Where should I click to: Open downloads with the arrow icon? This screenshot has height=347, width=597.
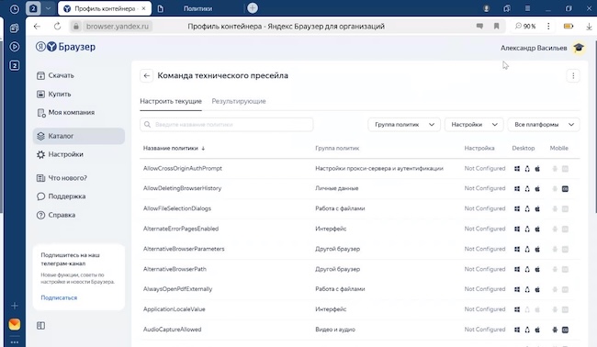click(x=589, y=27)
